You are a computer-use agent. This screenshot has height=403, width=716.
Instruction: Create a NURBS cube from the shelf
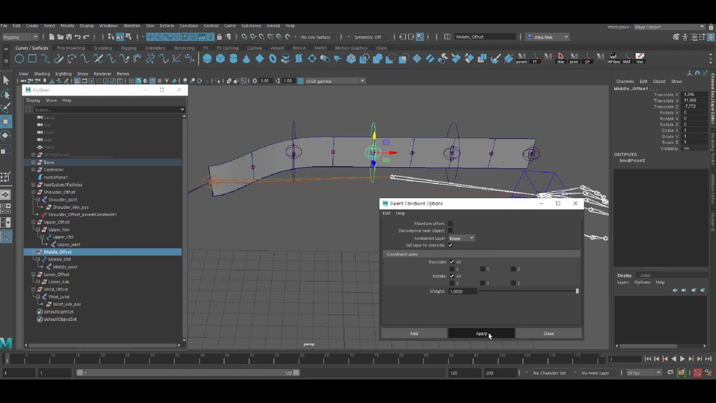(x=220, y=59)
